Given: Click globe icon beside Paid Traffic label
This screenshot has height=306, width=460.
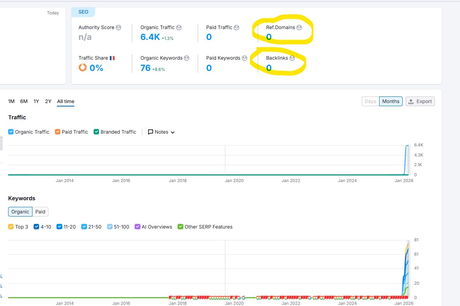Looking at the screenshot, I should coord(236,28).
